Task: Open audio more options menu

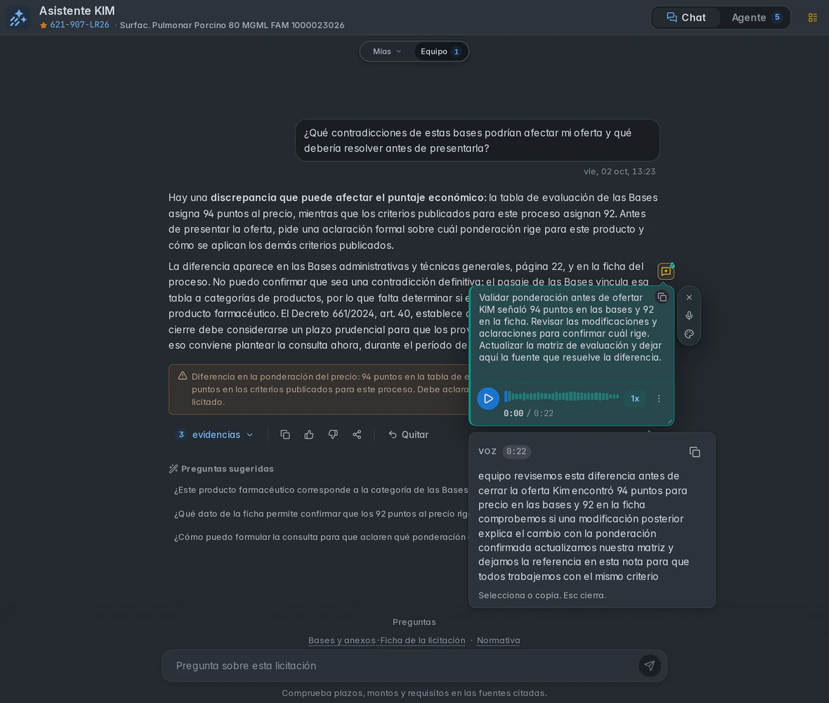Action: pos(659,399)
